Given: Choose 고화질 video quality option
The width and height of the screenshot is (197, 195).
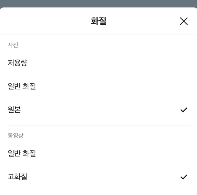Looking at the screenshot, I should coord(17,177).
